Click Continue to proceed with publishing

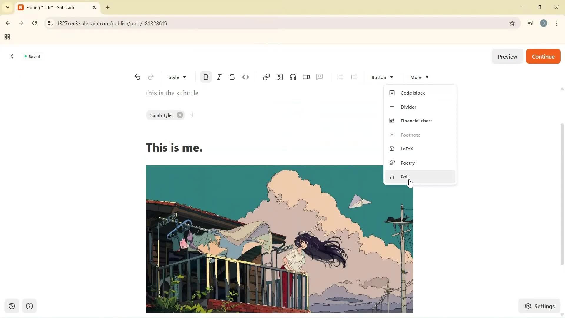click(x=543, y=56)
